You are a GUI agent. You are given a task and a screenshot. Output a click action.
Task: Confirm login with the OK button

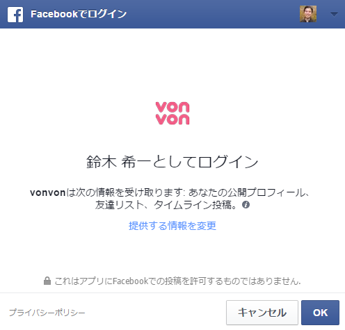pos(320,313)
